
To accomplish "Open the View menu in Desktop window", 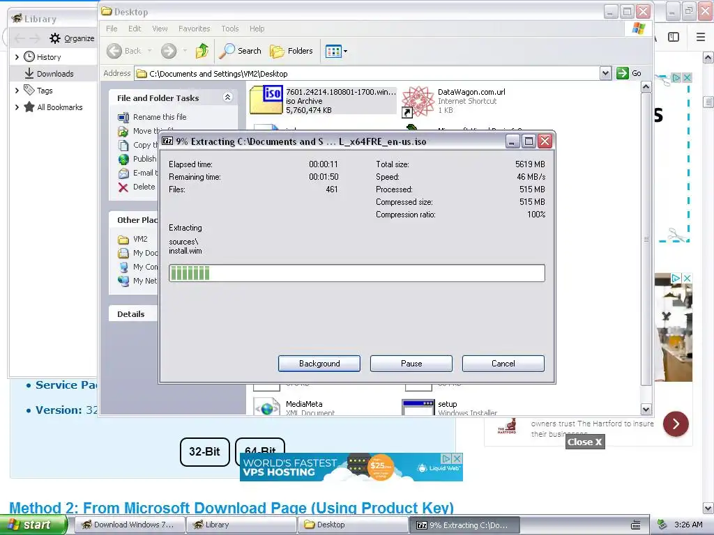I will 160,29.
